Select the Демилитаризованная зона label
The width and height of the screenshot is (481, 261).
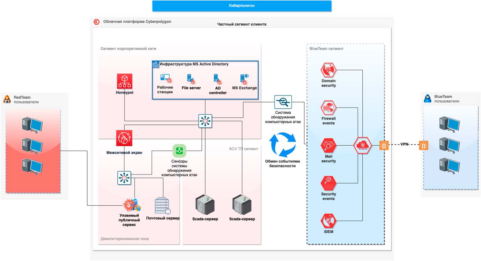(125, 239)
